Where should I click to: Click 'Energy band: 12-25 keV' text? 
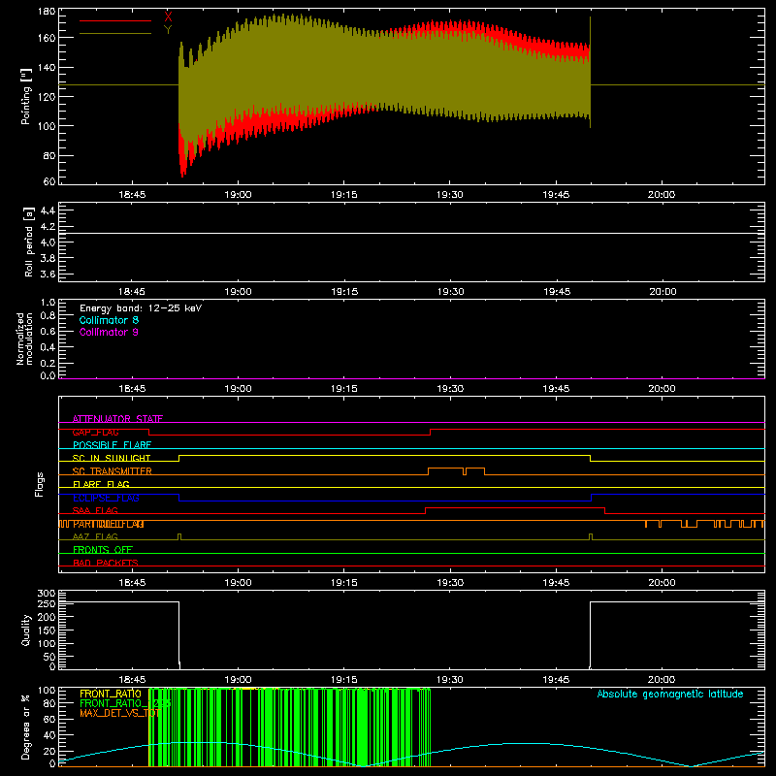(141, 307)
